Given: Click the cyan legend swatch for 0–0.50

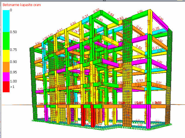Looking at the screenshot, I should 6,21.
